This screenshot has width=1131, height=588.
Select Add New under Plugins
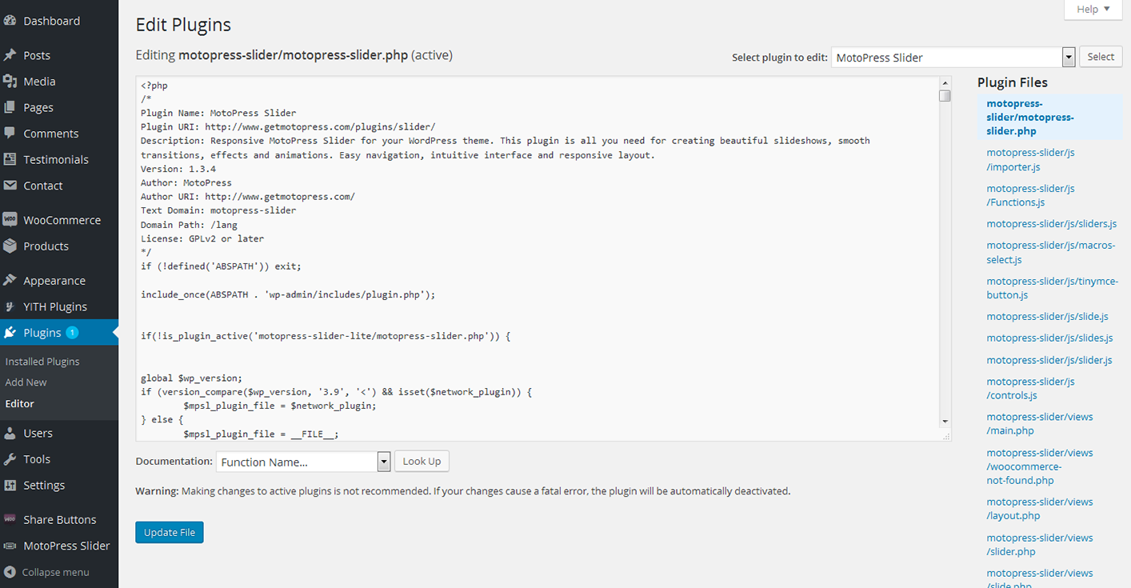point(26,382)
